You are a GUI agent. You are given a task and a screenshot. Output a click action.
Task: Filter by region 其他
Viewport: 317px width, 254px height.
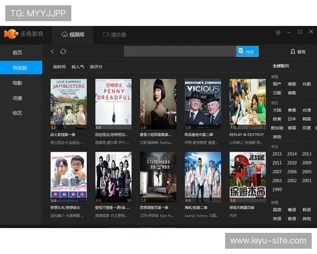point(277,137)
